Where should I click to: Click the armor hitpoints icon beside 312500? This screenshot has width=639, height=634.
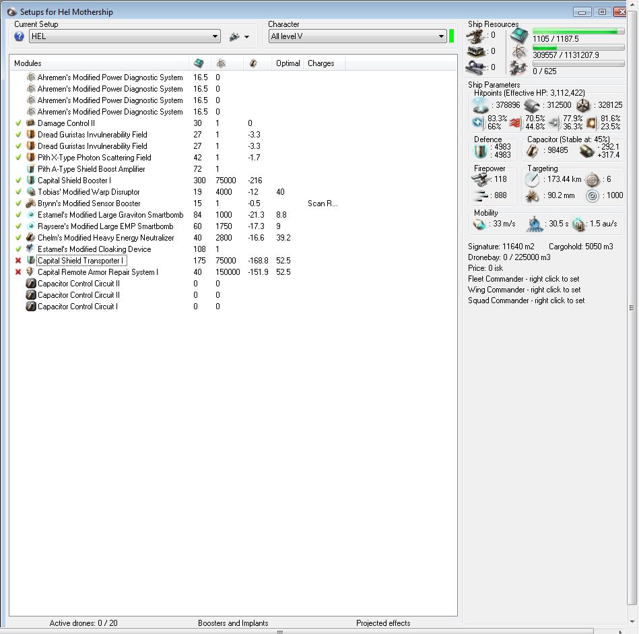532,106
